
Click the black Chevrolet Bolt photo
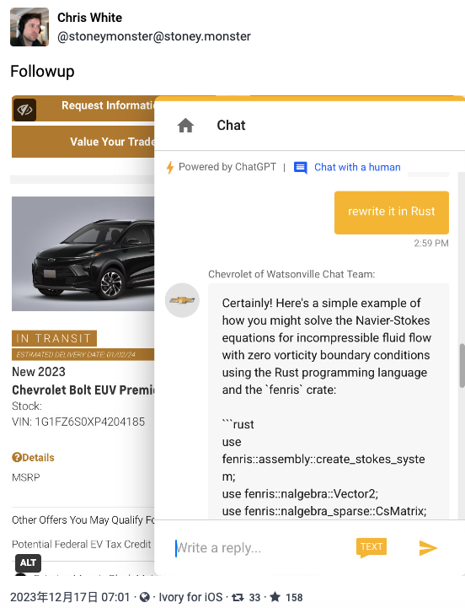83,254
